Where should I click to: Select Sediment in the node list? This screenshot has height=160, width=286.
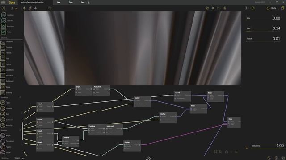click(7, 81)
